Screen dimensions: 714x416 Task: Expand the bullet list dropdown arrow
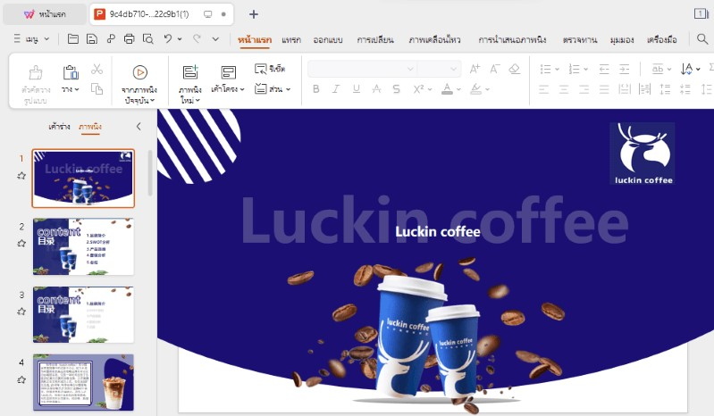point(557,70)
